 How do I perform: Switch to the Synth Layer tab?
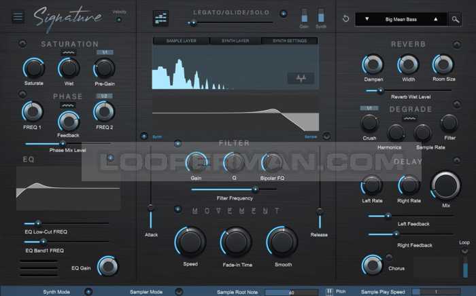point(235,41)
